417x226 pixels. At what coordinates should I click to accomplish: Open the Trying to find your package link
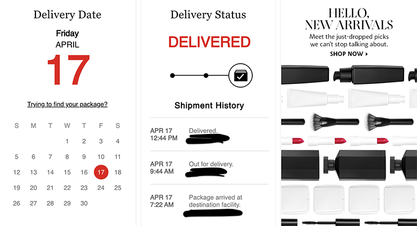[x=67, y=104]
